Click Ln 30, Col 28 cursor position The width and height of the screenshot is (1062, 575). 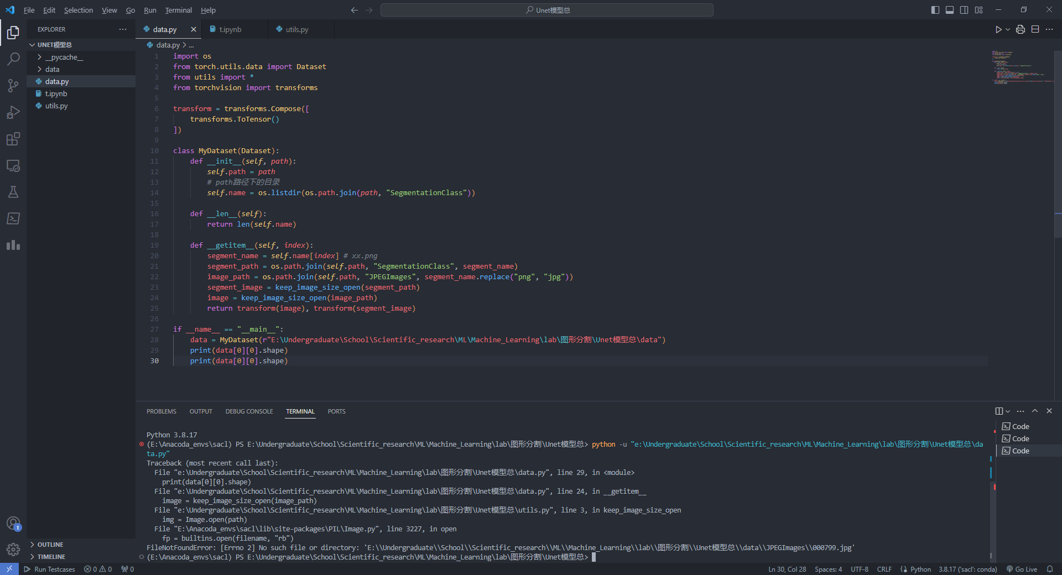click(787, 569)
